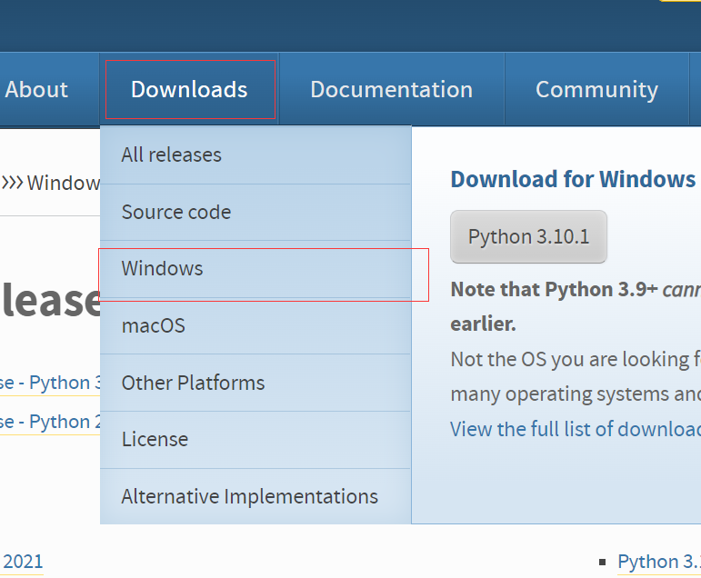Open Other Platforms menu entry
Image resolution: width=701 pixels, height=578 pixels.
194,383
